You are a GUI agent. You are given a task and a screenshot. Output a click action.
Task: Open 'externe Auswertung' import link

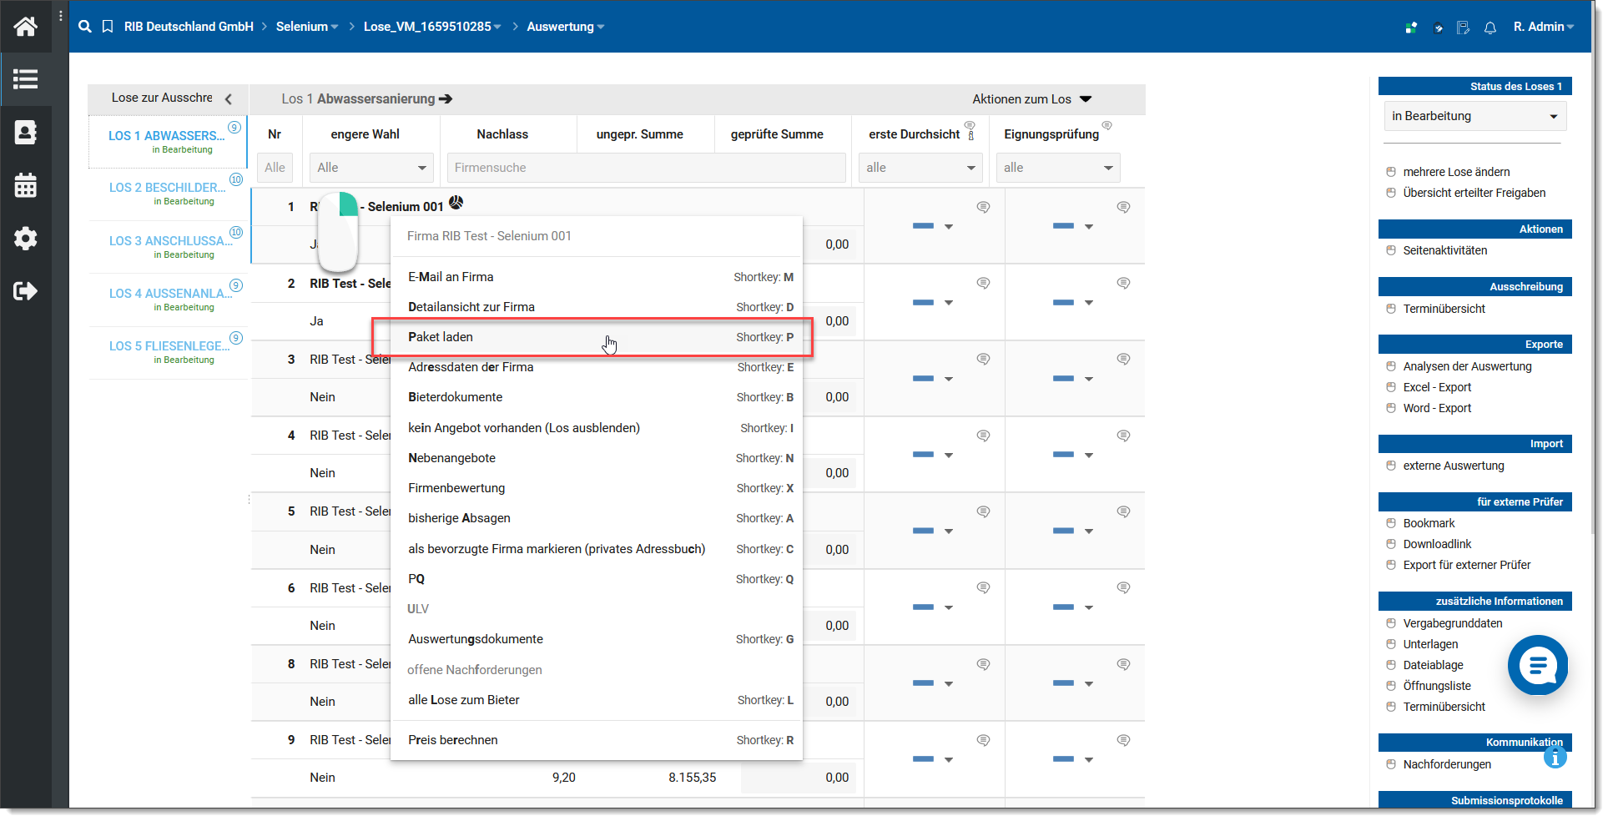pyautogui.click(x=1454, y=466)
